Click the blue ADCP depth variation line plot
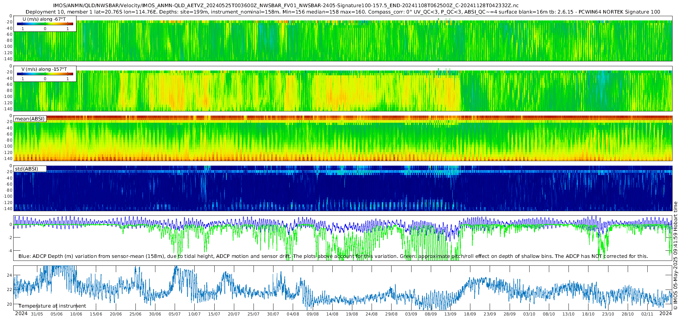 coord(343,238)
